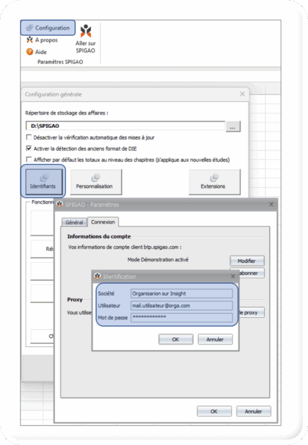Click the Configuration ribbon button
This screenshot has height=445, width=308.
(x=48, y=28)
